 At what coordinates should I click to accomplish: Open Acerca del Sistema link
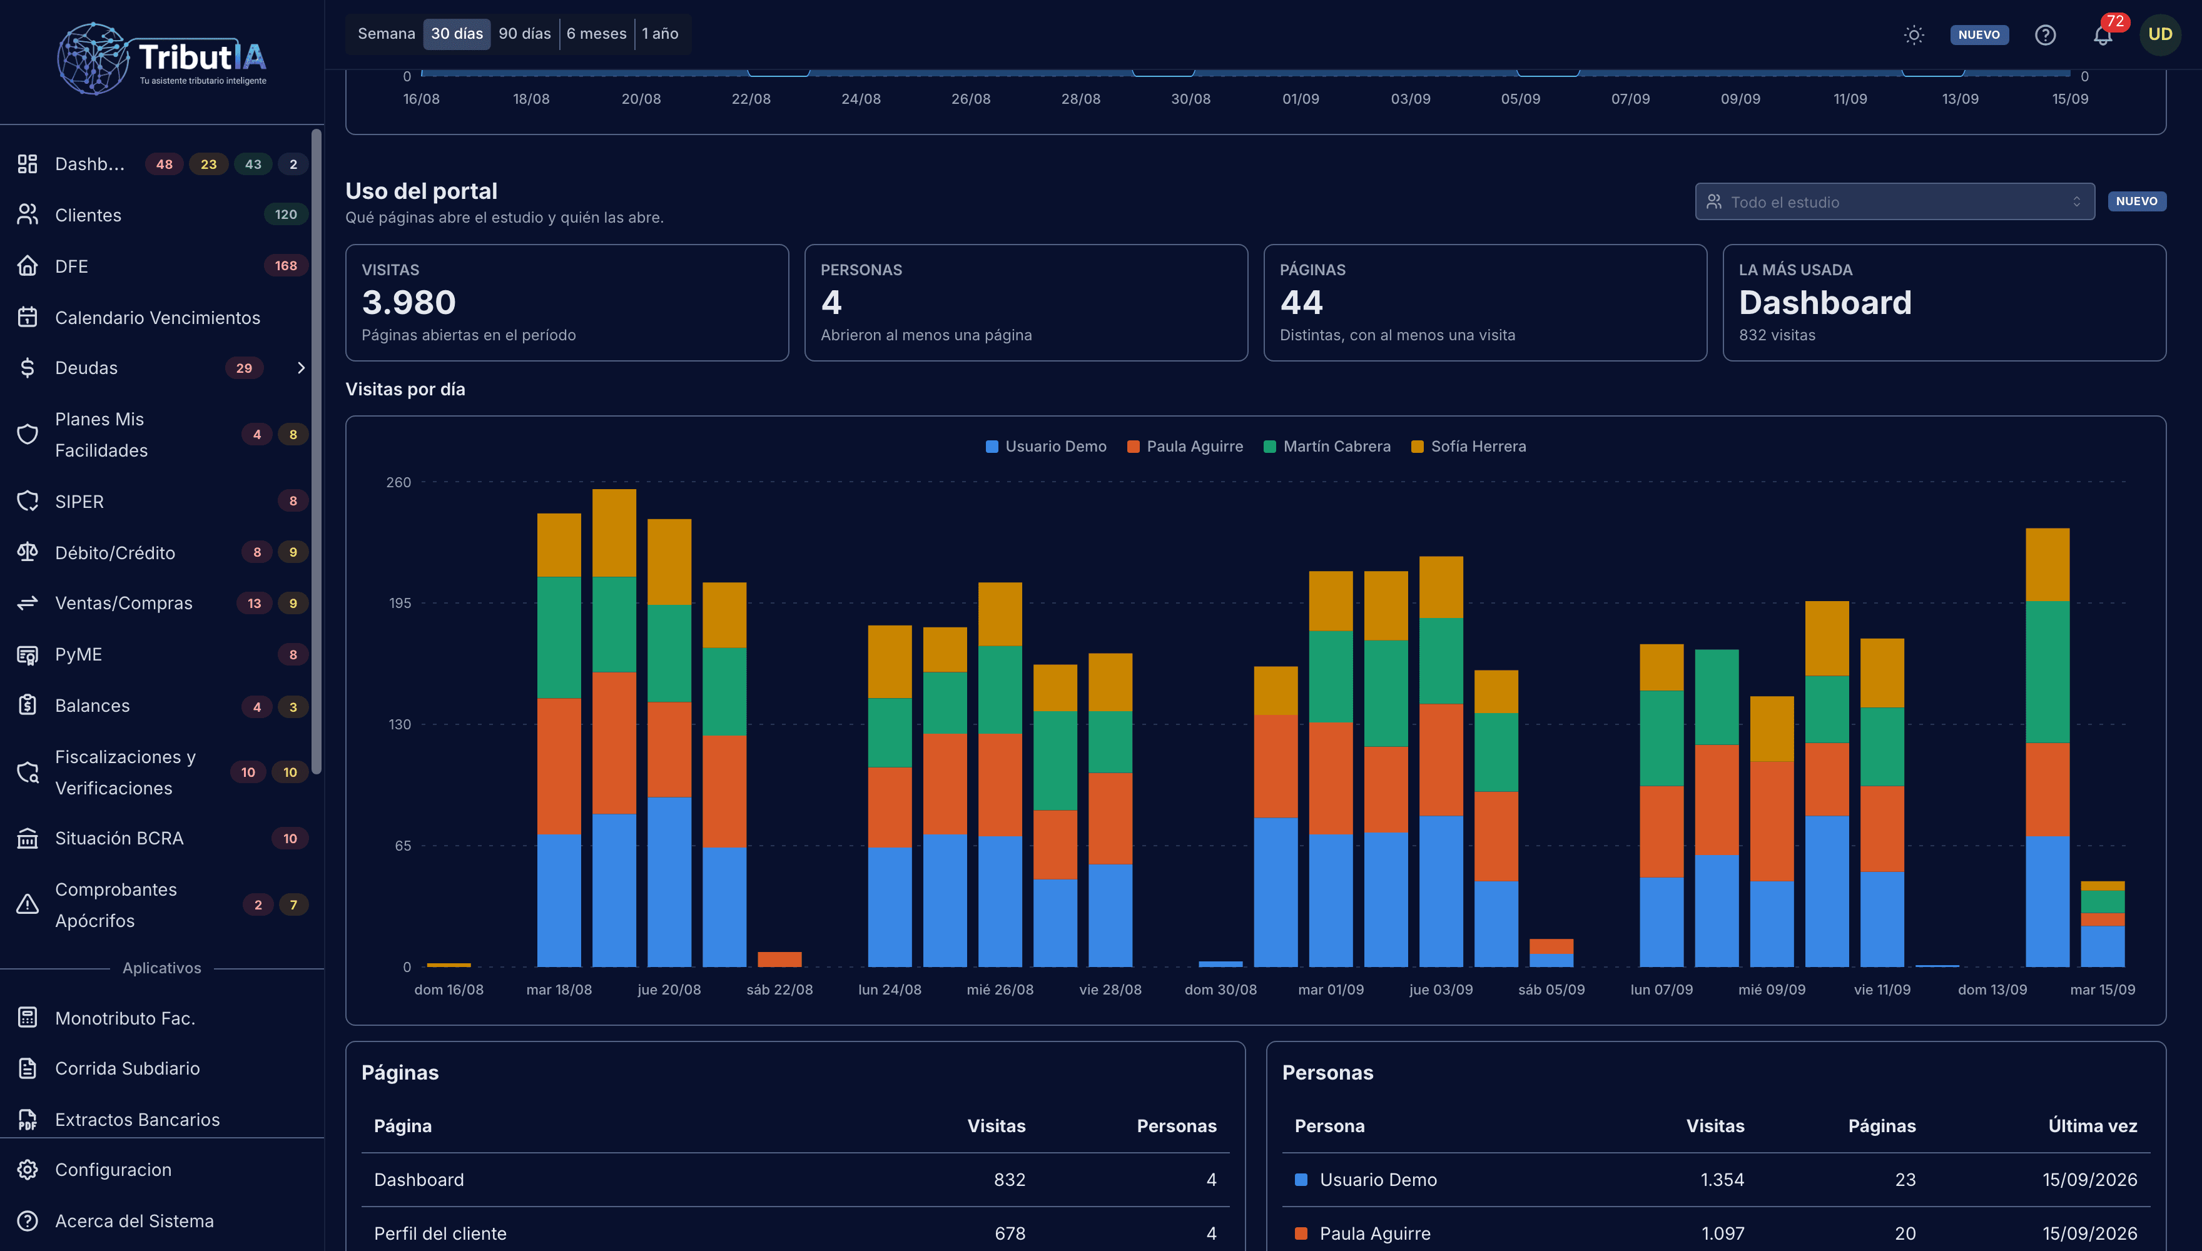click(x=134, y=1221)
